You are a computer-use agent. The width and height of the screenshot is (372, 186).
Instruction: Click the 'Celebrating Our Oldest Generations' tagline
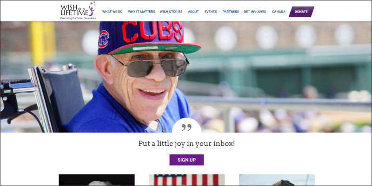point(78,18)
